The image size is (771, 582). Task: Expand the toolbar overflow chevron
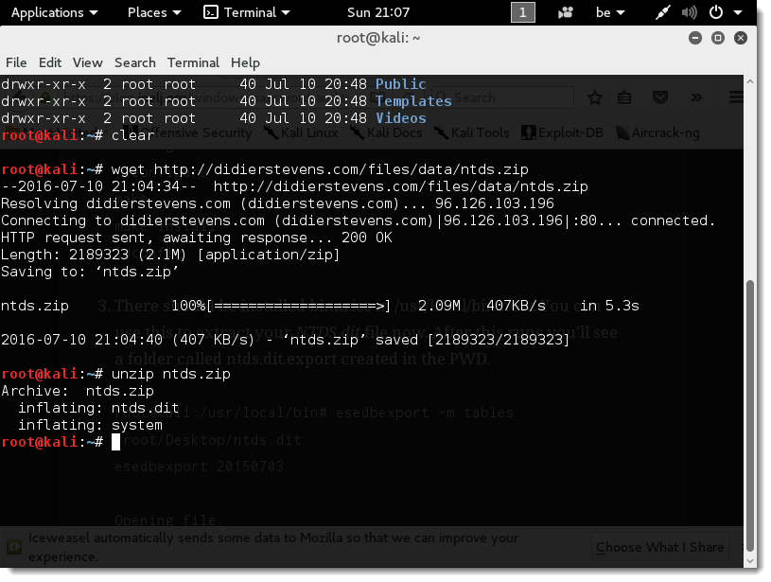click(696, 97)
